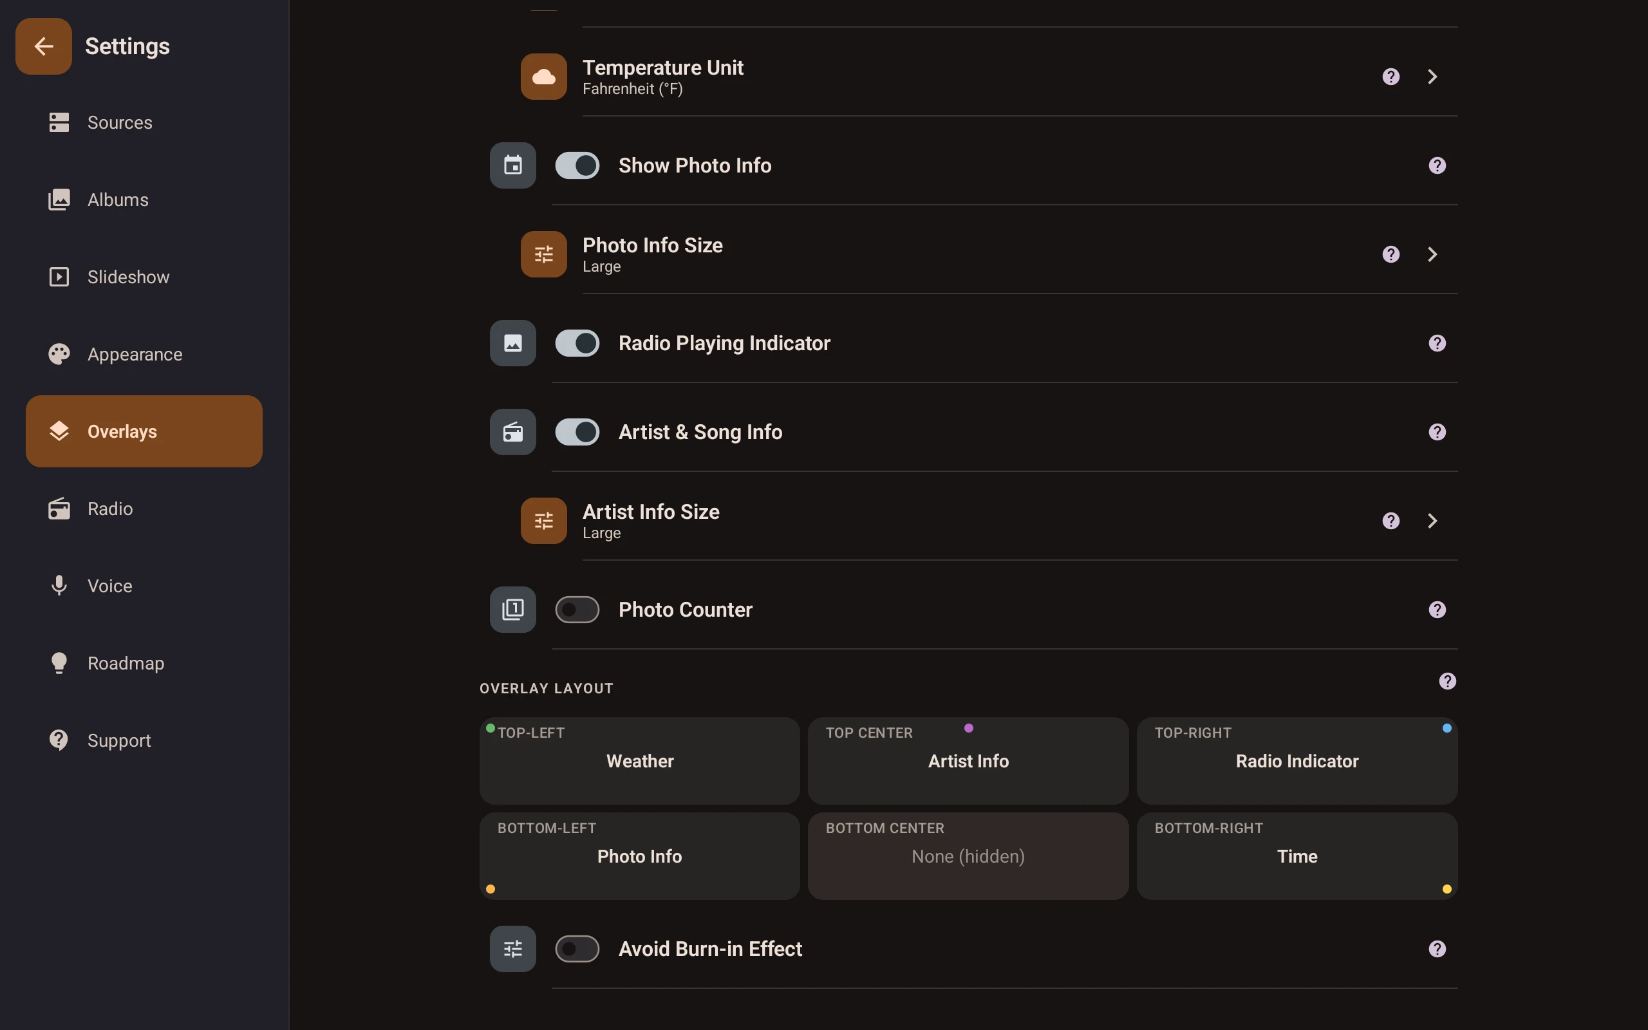Change the Top-Right slot showing Radio Indicator
Screen dimensions: 1648x1030
(1297, 760)
